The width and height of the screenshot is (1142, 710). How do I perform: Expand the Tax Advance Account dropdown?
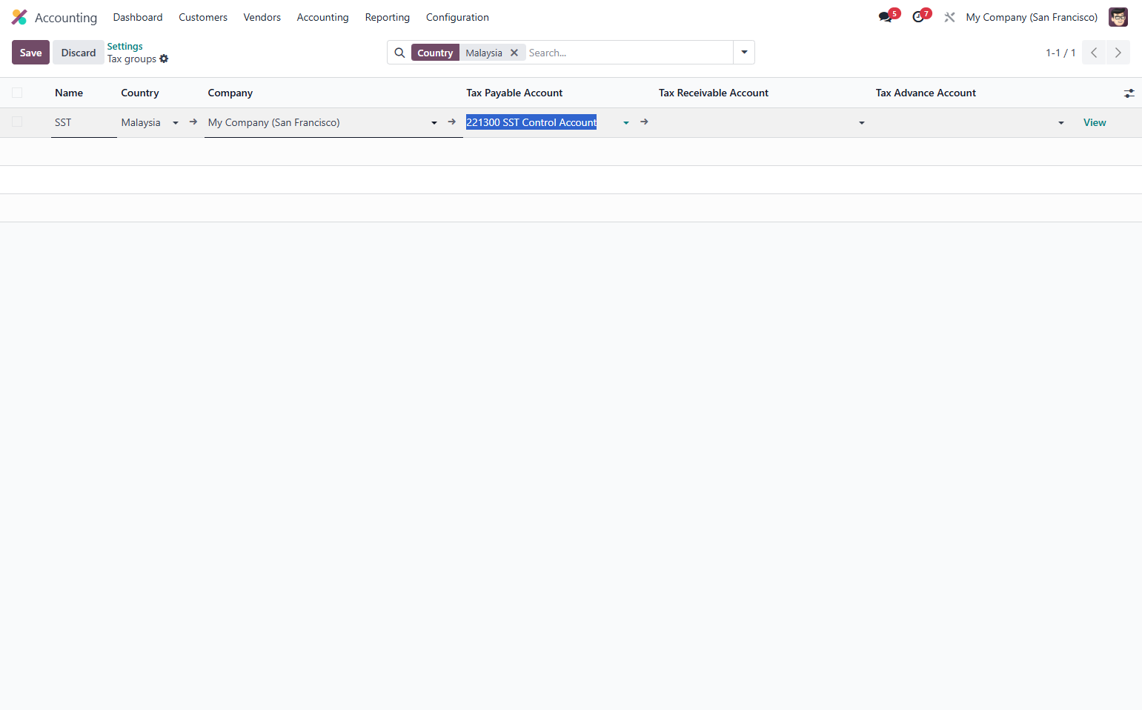(1061, 123)
